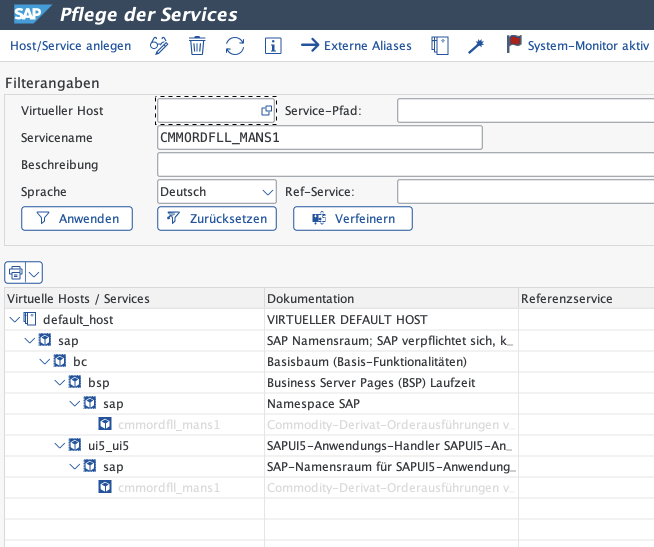
Task: Click the Verfeinern button
Action: pyautogui.click(x=353, y=218)
